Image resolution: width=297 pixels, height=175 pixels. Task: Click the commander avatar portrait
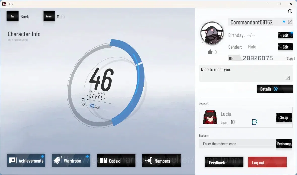(x=212, y=33)
